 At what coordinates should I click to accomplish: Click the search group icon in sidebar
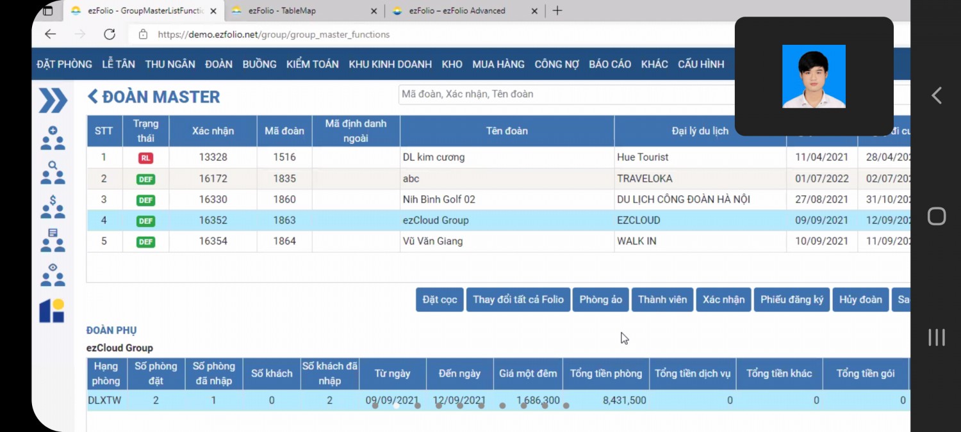(53, 173)
